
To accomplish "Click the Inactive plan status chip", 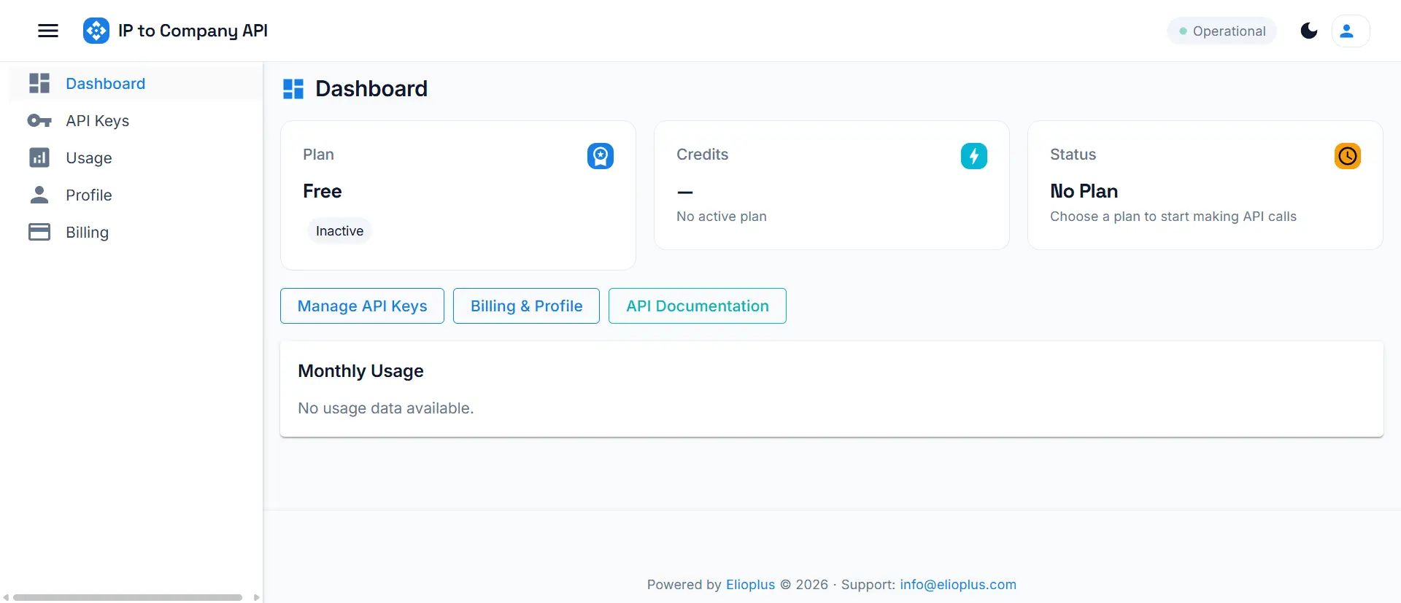I will 339,230.
